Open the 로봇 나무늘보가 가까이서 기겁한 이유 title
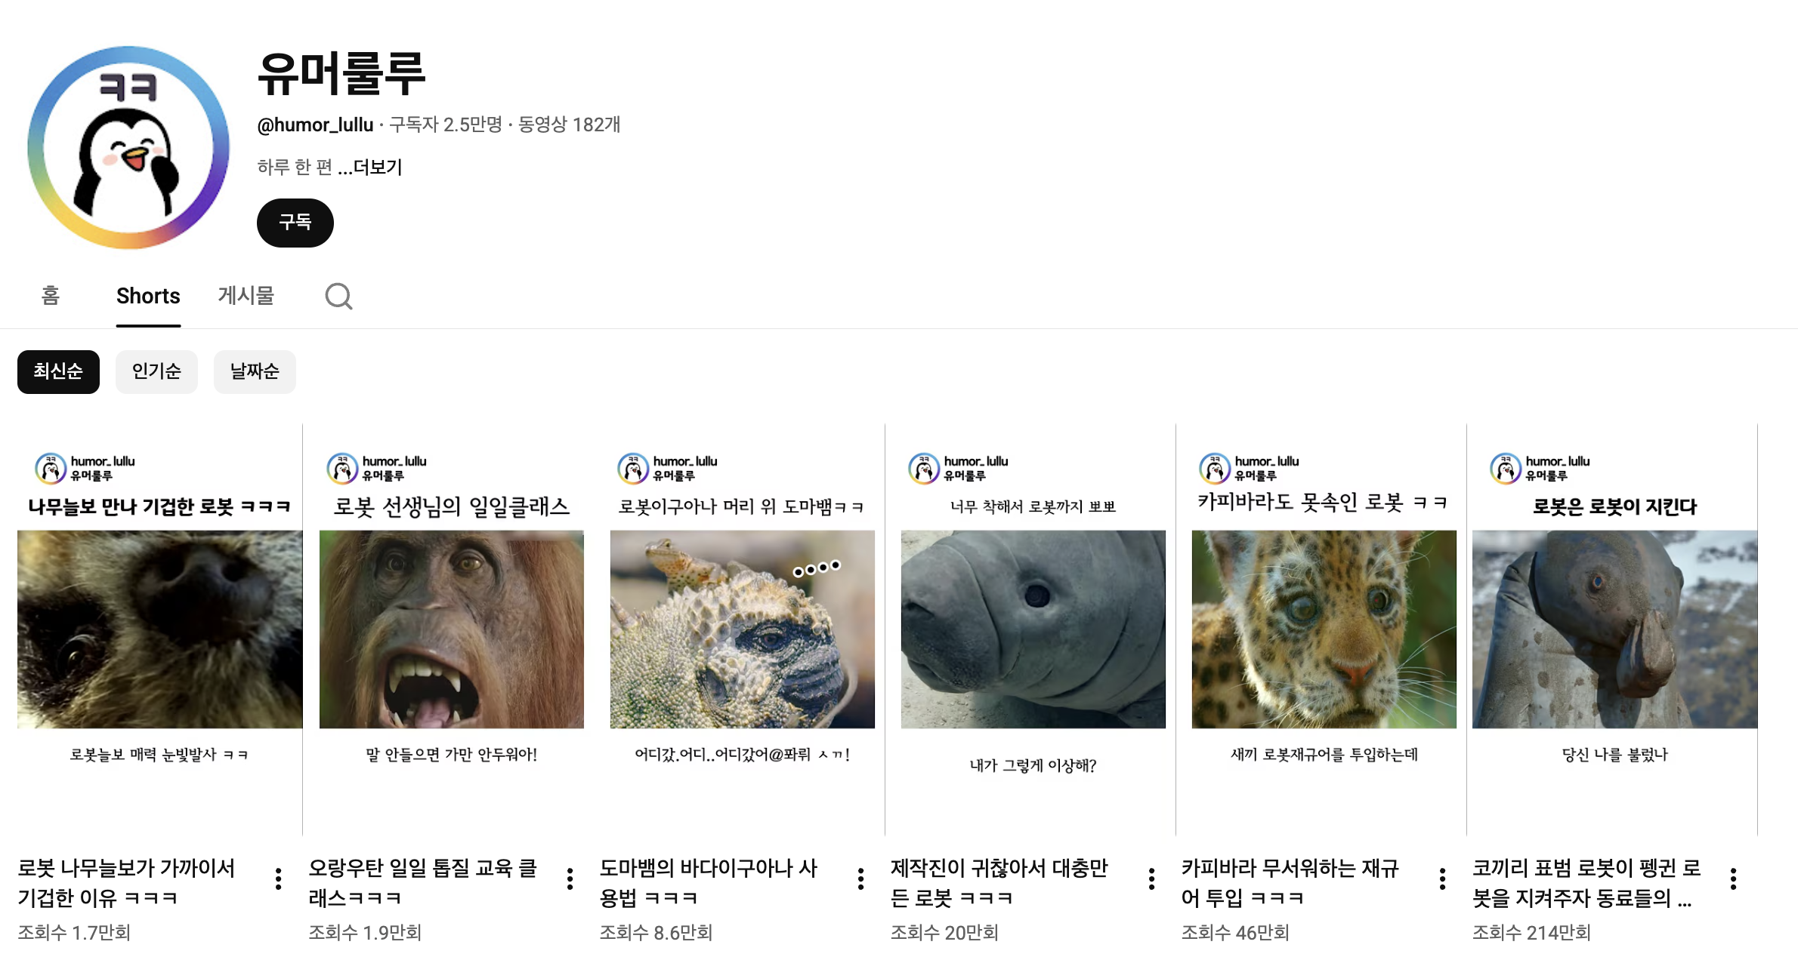Image resolution: width=1798 pixels, height=957 pixels. pos(126,883)
